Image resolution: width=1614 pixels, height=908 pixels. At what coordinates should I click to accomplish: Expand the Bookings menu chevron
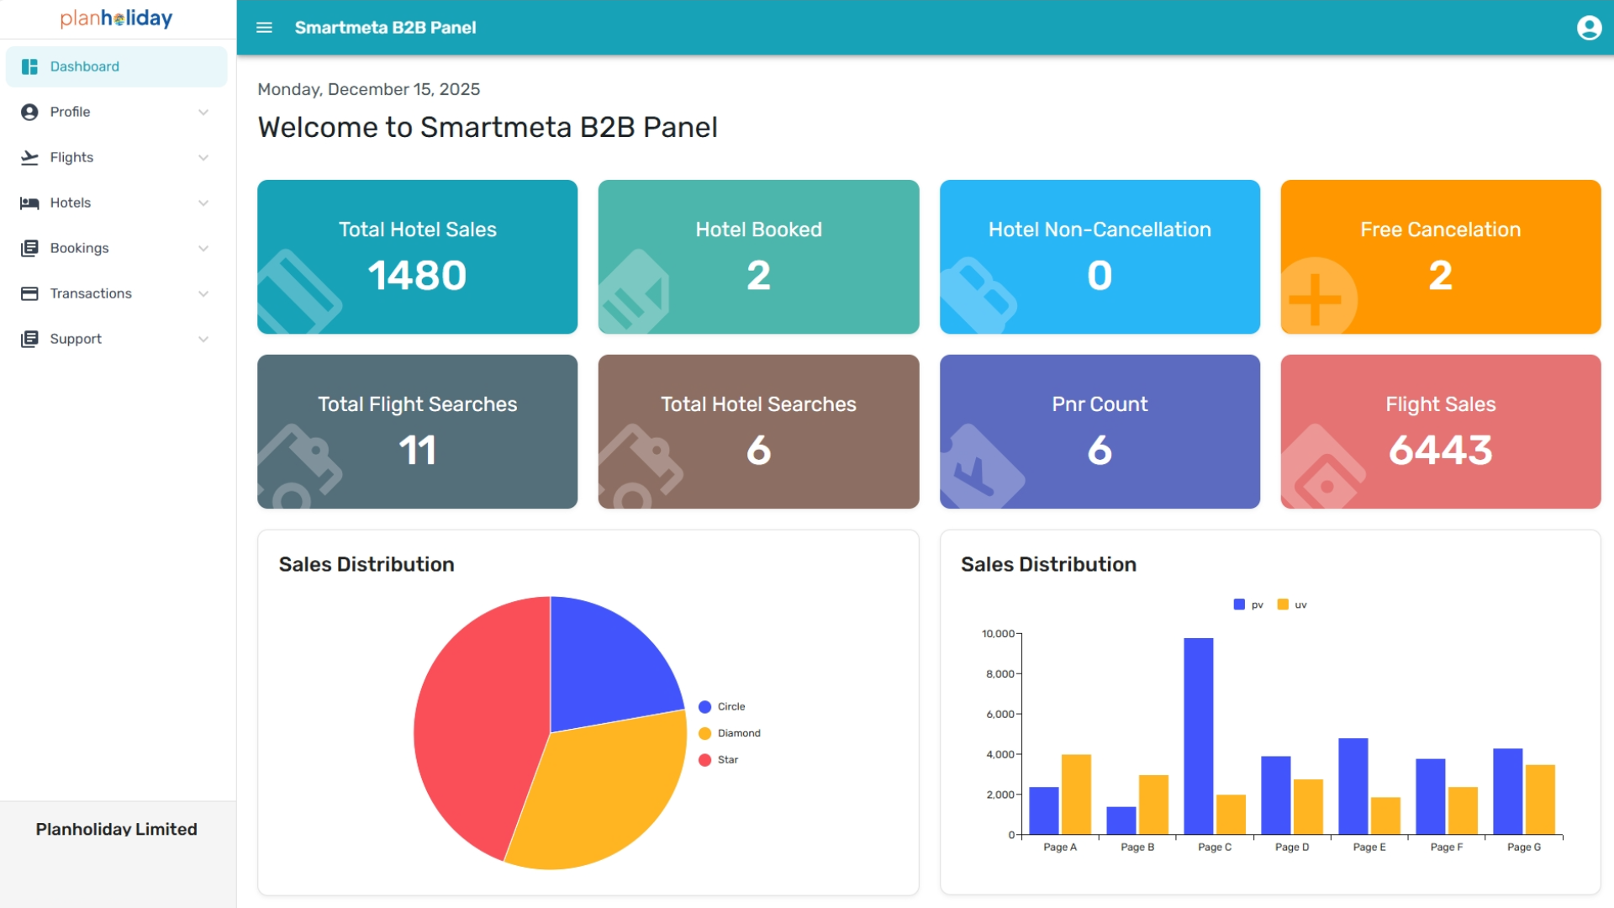(x=203, y=248)
